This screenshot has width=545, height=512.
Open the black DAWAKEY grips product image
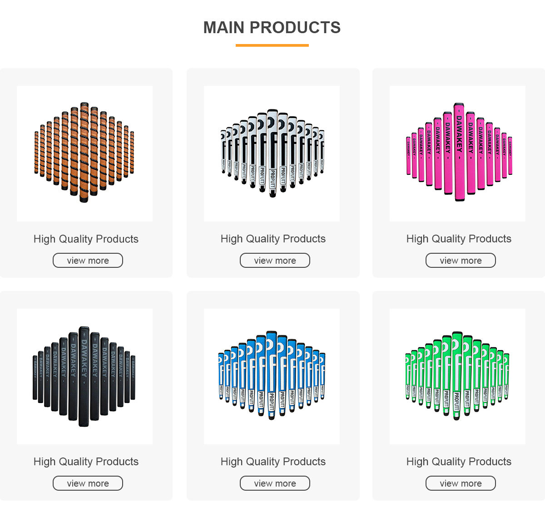84,376
